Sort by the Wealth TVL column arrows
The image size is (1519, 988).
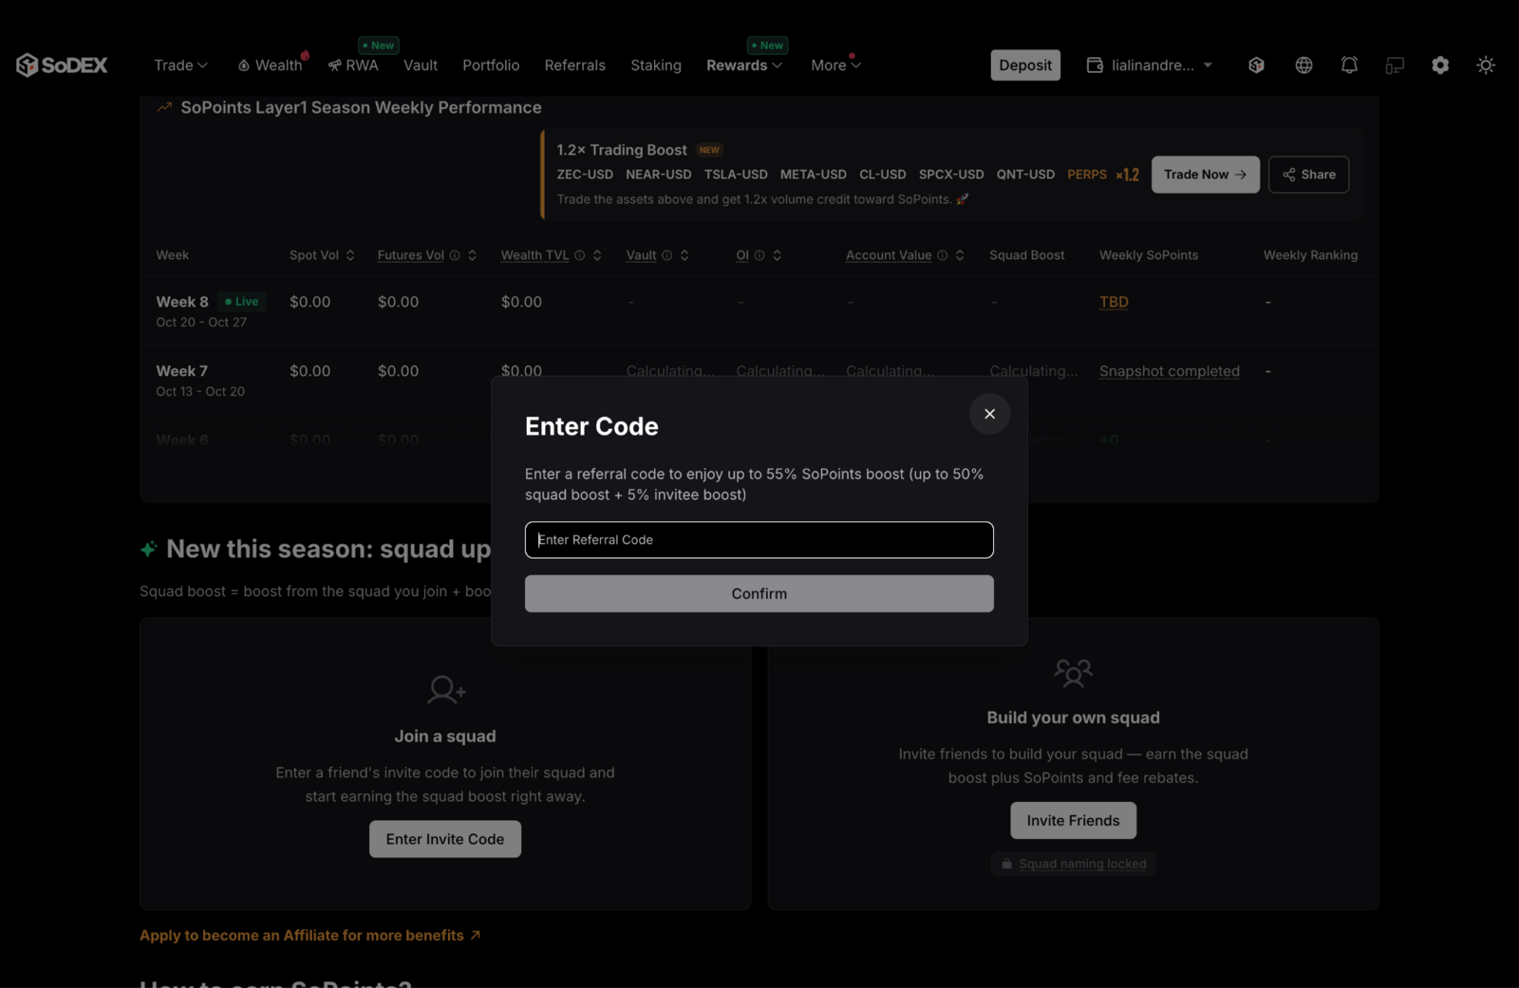click(597, 255)
